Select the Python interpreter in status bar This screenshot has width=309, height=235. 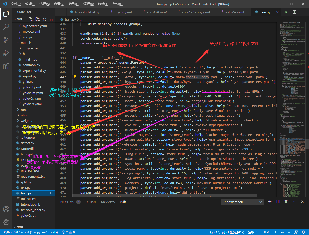pyautogui.click(x=31, y=232)
